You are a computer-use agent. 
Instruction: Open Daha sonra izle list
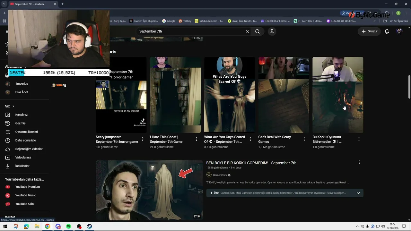[25, 140]
